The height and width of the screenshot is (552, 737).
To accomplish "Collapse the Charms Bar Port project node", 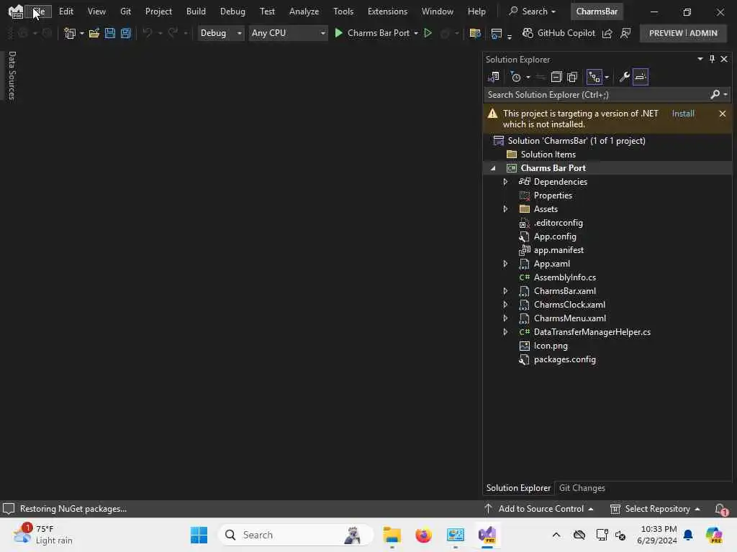I will 492,168.
